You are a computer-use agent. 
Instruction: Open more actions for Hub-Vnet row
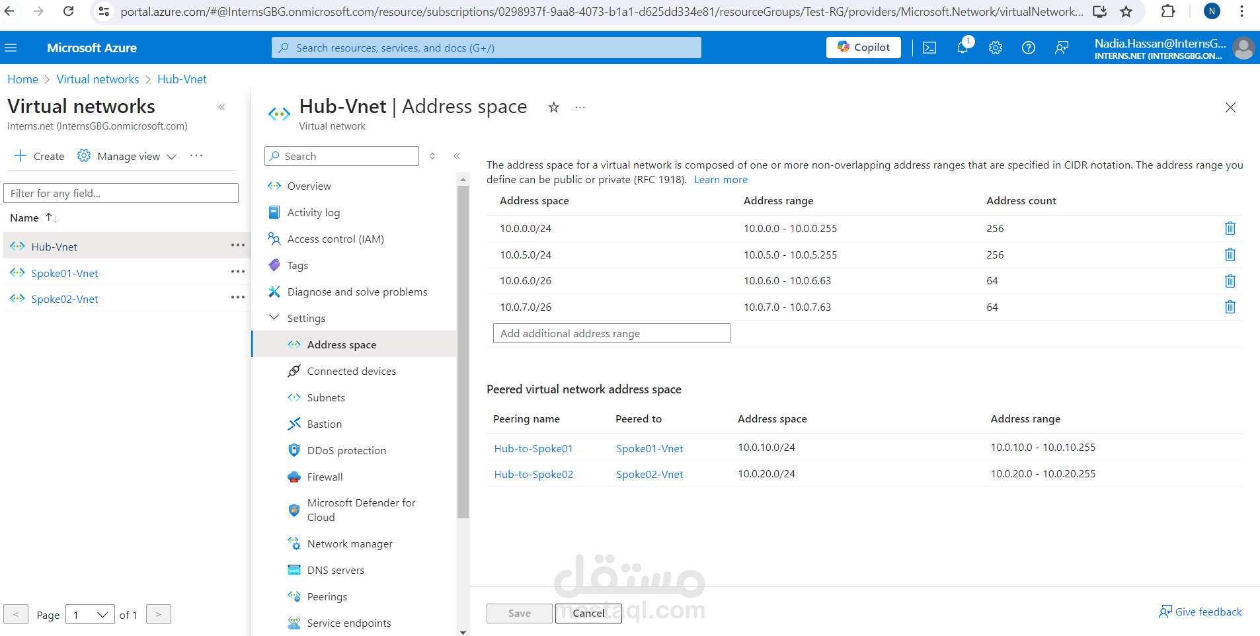click(238, 245)
